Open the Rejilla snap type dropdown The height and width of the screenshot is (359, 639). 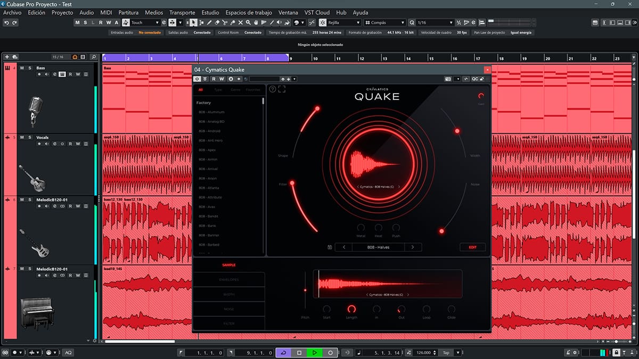pyautogui.click(x=358, y=23)
